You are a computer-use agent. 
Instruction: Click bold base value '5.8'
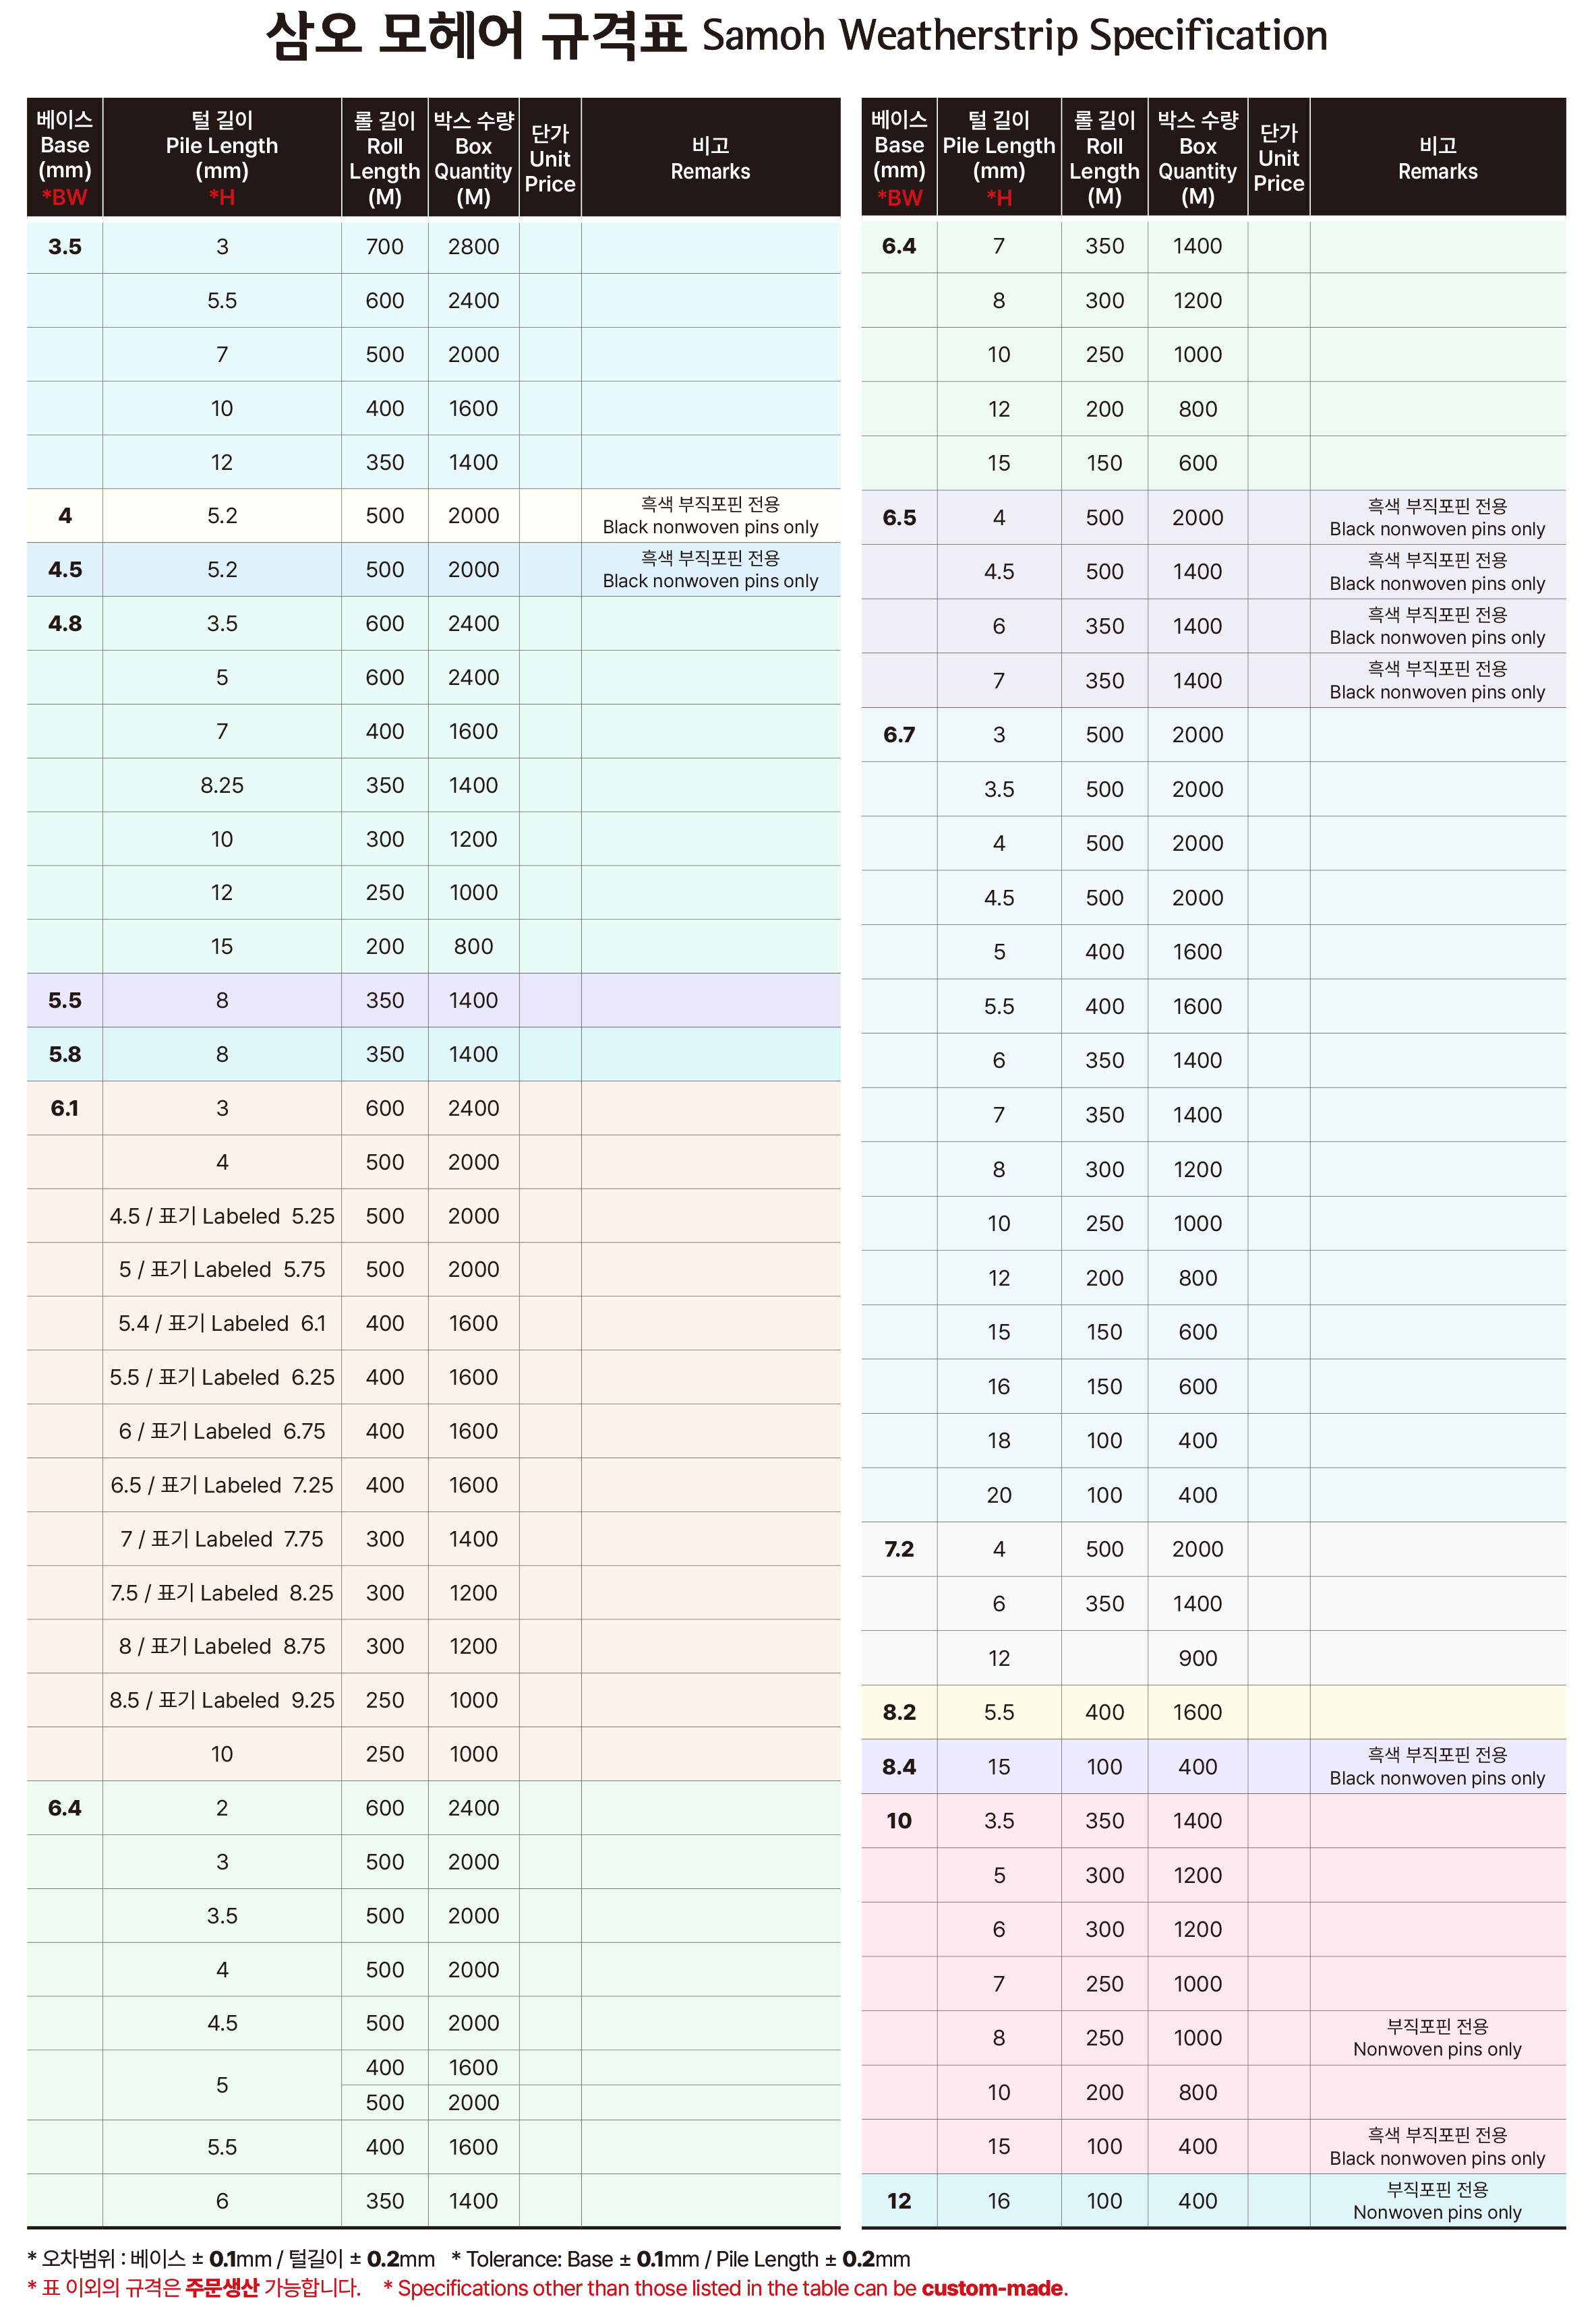coord(65,1054)
